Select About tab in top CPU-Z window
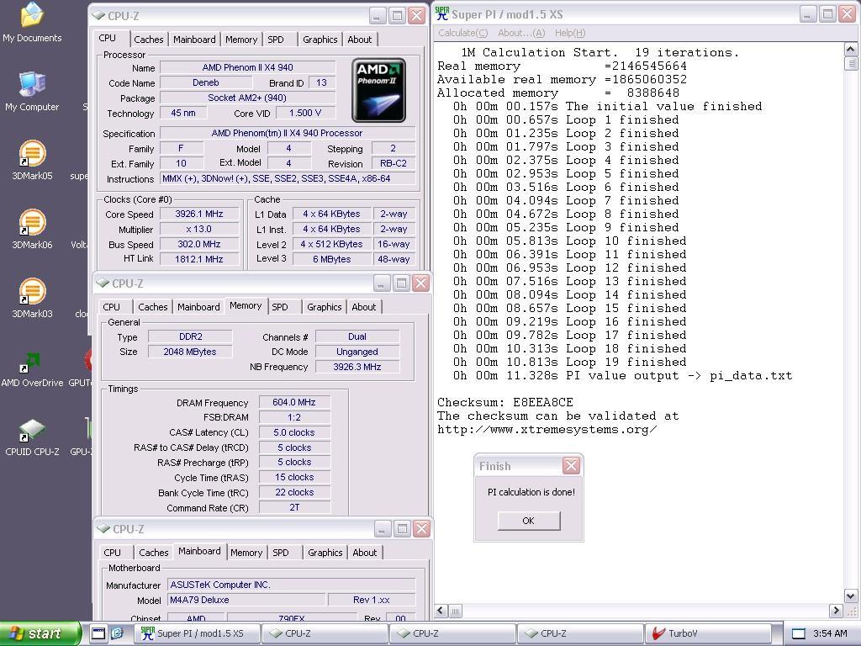 pos(360,40)
